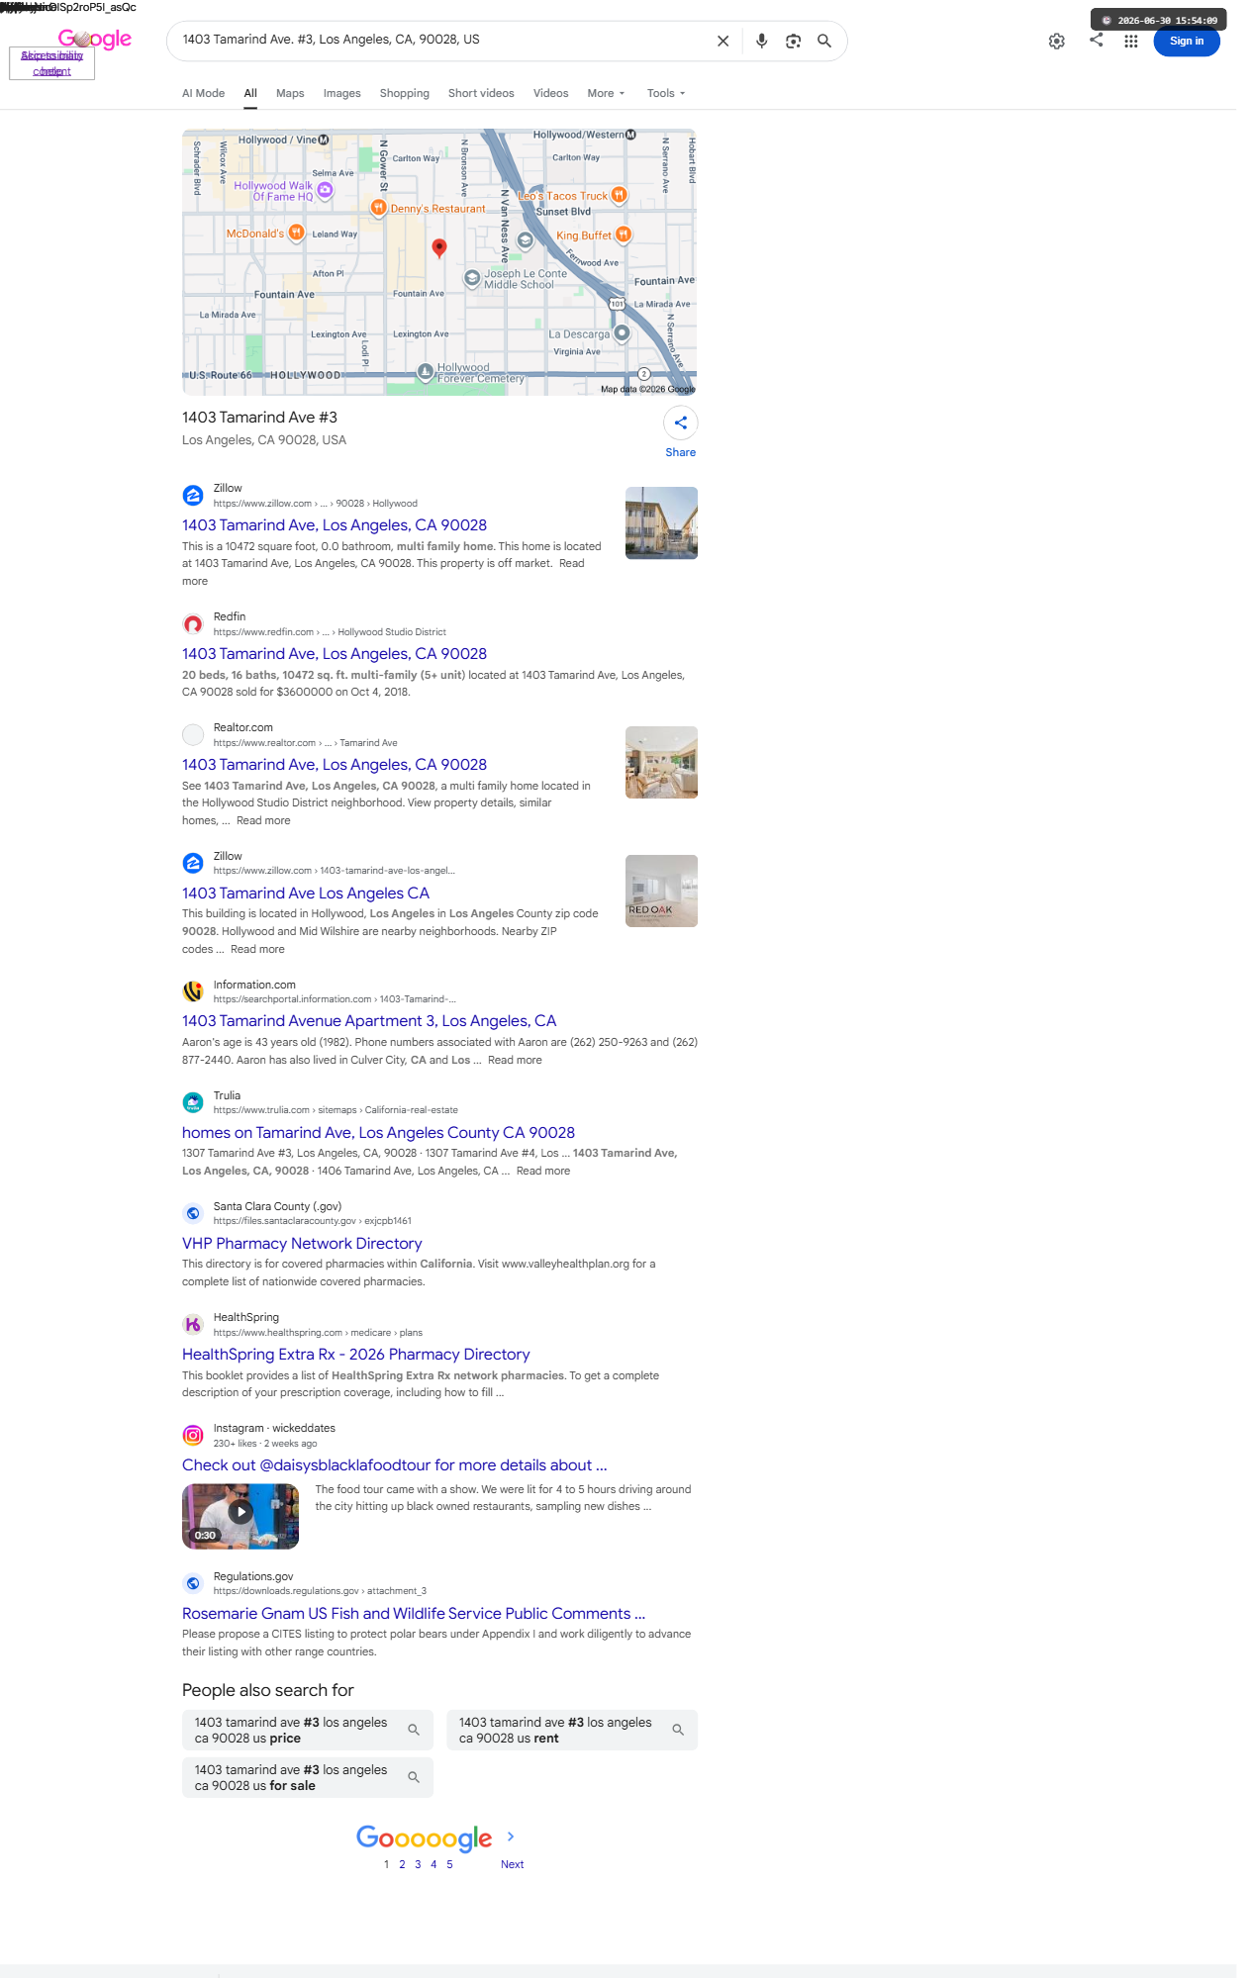Image resolution: width=1251 pixels, height=1978 pixels.
Task: Open Instagram daisysblacklafoodtour result link
Action: (x=395, y=1465)
